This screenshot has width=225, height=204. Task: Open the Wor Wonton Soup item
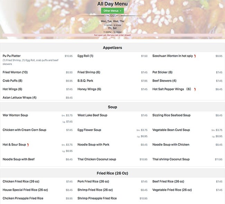click(15, 115)
